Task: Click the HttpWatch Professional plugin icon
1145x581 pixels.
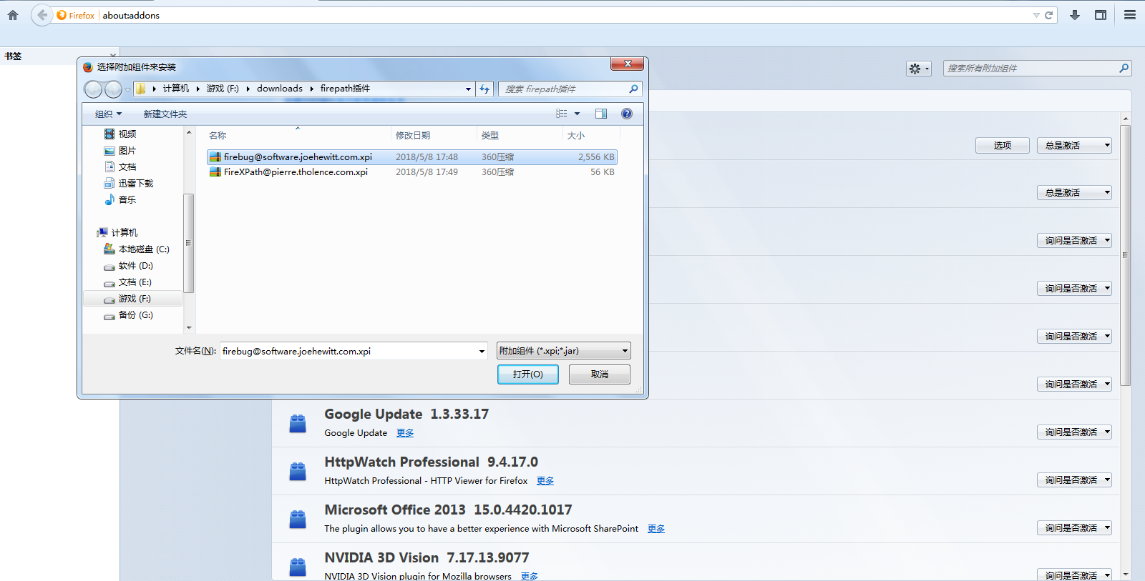Action: pyautogui.click(x=298, y=471)
